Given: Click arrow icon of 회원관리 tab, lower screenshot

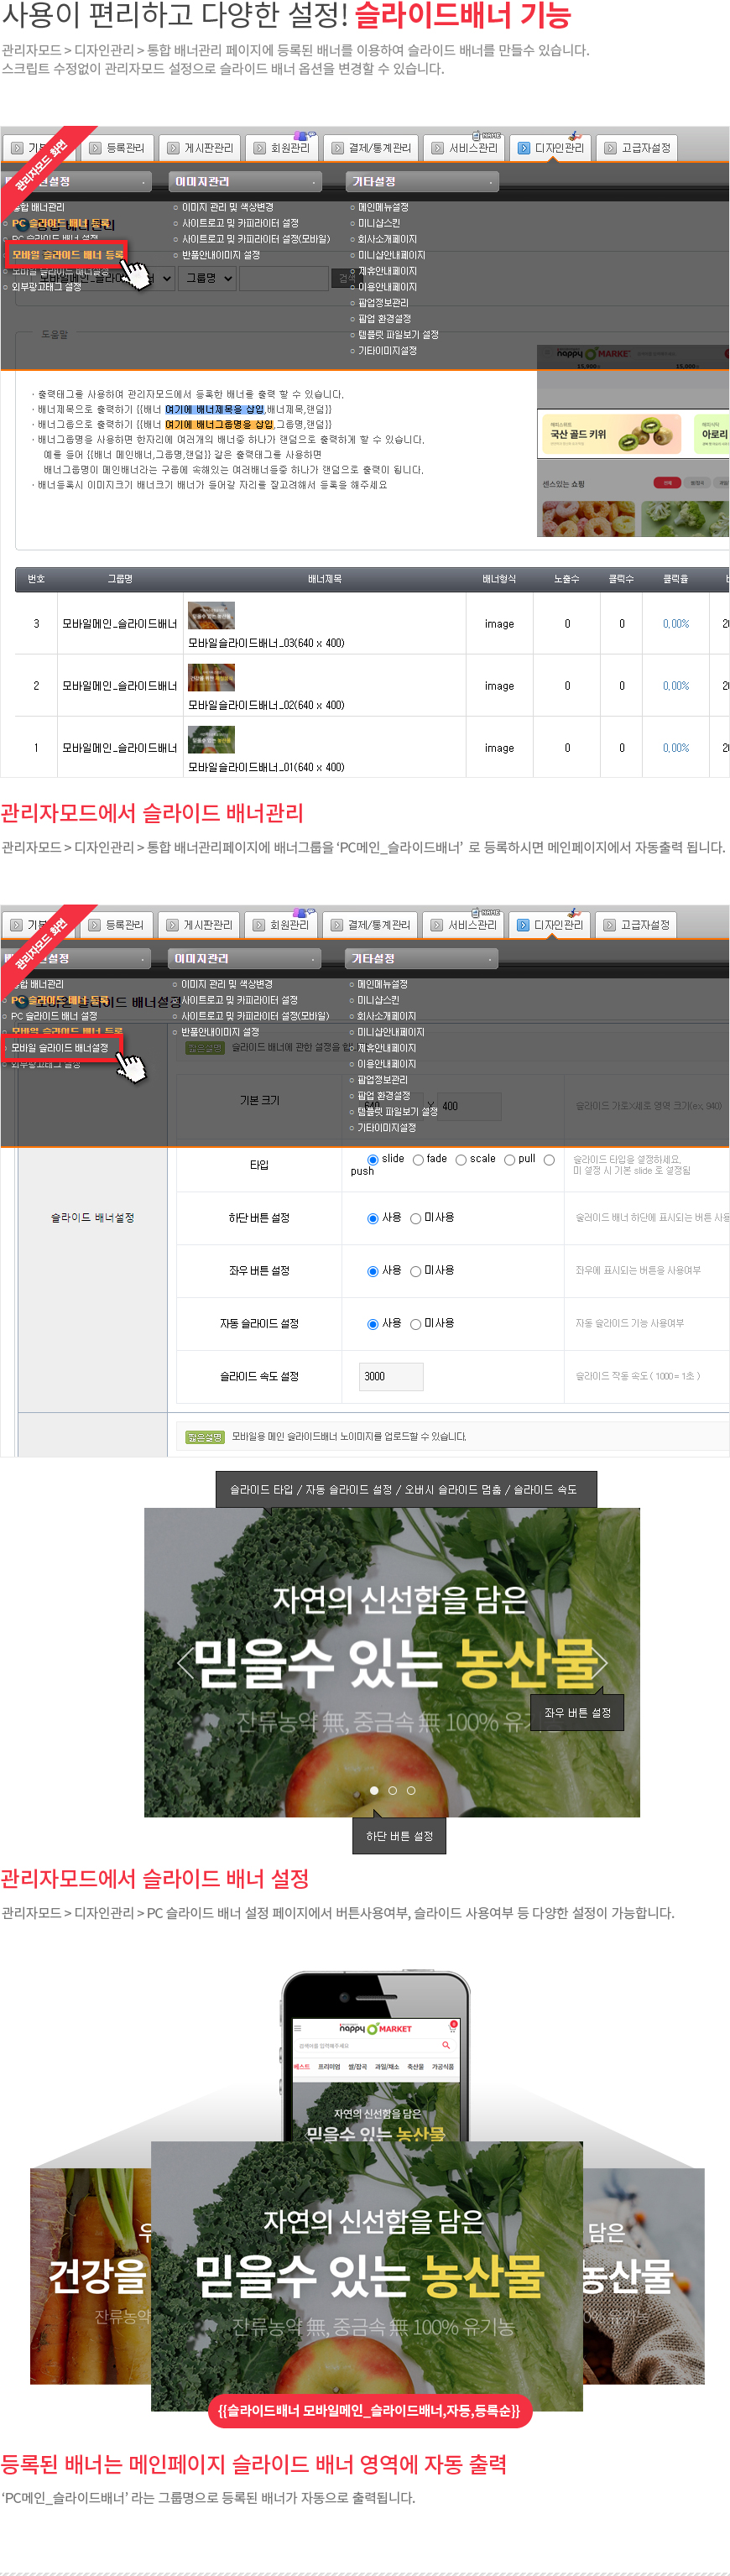Looking at the screenshot, I should [259, 925].
